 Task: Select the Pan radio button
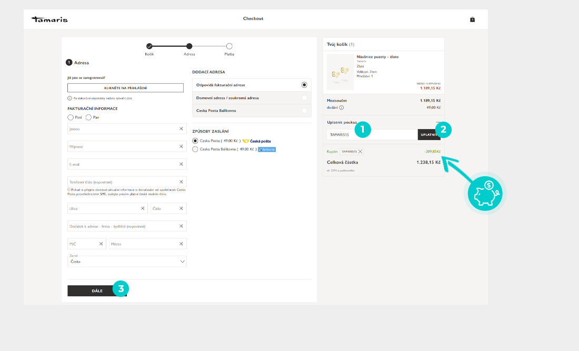[88, 117]
